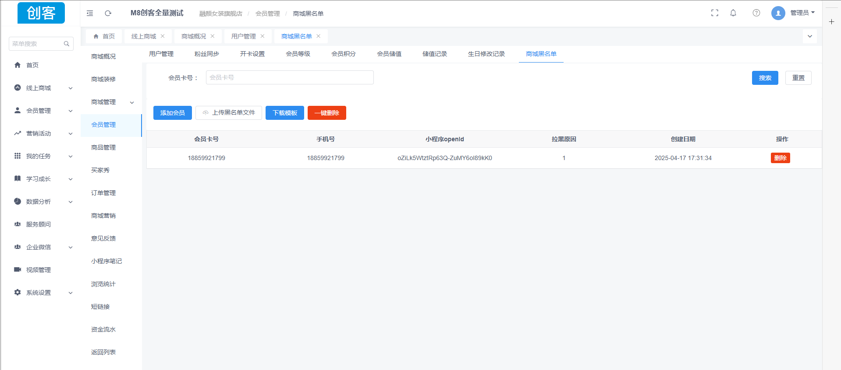The width and height of the screenshot is (841, 370).
Task: Open the 储值记录 tab
Action: [x=435, y=54]
